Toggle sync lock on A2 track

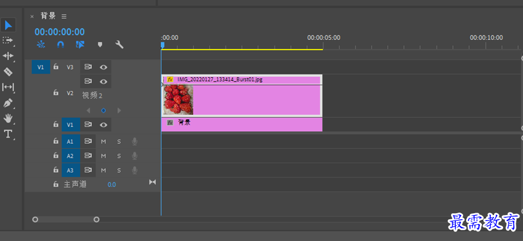click(x=88, y=156)
